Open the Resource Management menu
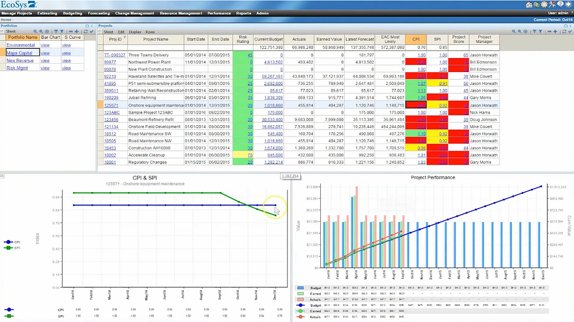Image resolution: width=574 pixels, height=322 pixels. pos(180,13)
